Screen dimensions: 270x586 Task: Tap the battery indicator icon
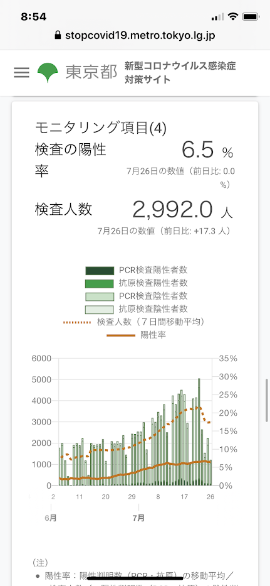pos(250,17)
